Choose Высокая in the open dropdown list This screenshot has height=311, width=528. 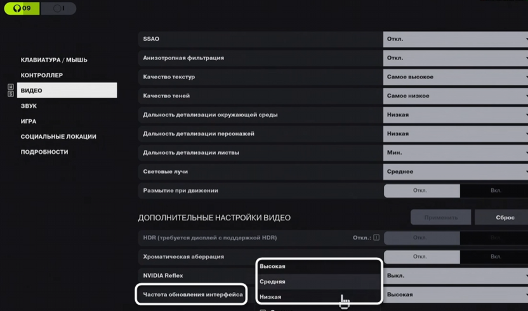tap(319, 266)
